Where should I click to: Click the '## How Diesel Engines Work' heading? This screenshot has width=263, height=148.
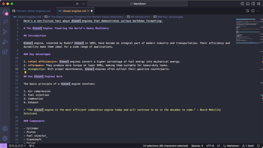click(43, 76)
